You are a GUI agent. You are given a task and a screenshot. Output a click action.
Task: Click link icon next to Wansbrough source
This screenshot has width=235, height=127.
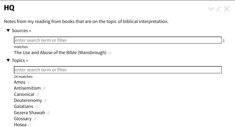click(110, 53)
